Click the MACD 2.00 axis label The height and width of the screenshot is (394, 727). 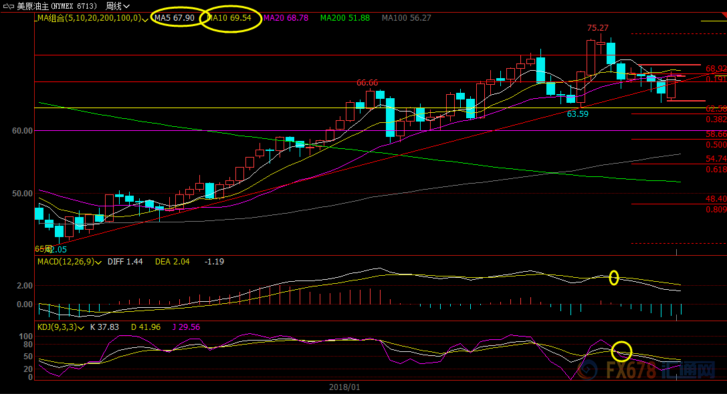point(25,286)
